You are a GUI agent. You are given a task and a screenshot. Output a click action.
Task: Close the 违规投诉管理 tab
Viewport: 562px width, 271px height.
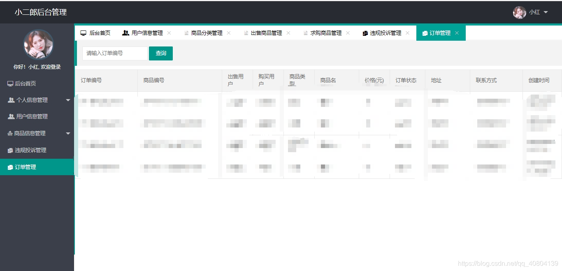[x=408, y=33]
